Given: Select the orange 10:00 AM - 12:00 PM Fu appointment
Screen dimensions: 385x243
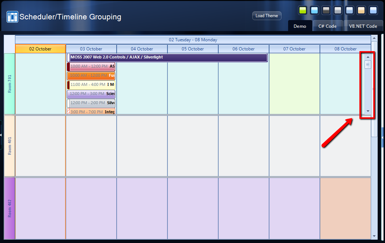Looking at the screenshot, I should click(x=91, y=76).
